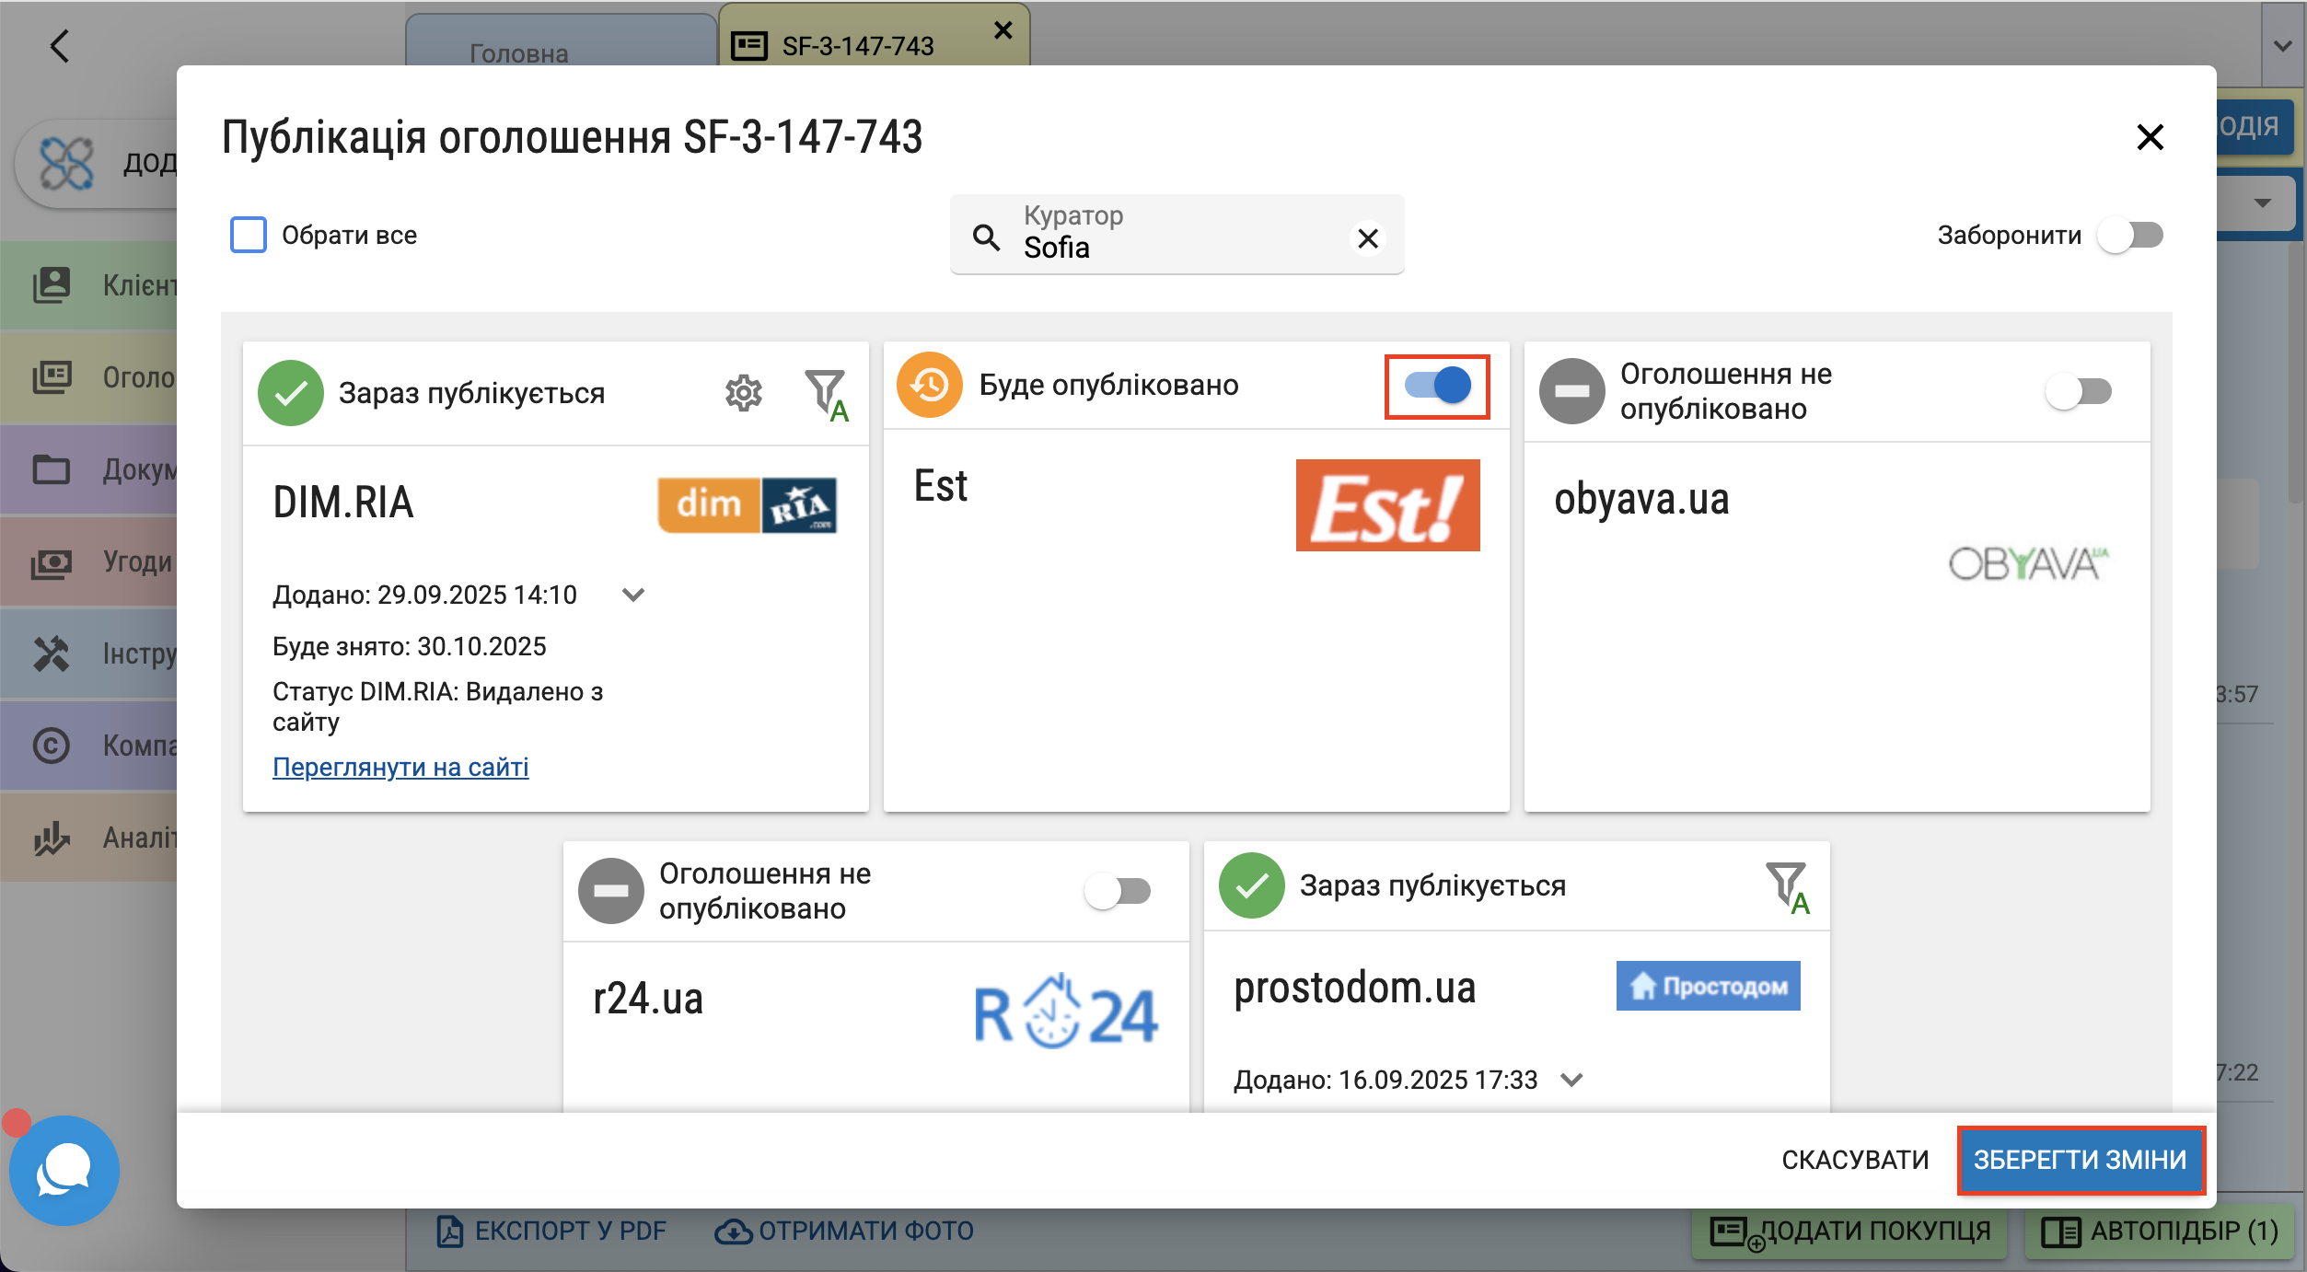This screenshot has width=2307, height=1272.
Task: Close the publication dialog with X
Action: 2150,138
